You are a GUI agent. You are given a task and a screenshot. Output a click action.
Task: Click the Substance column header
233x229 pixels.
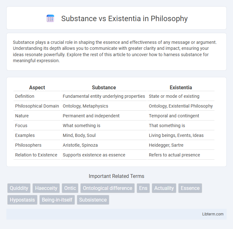point(104,87)
